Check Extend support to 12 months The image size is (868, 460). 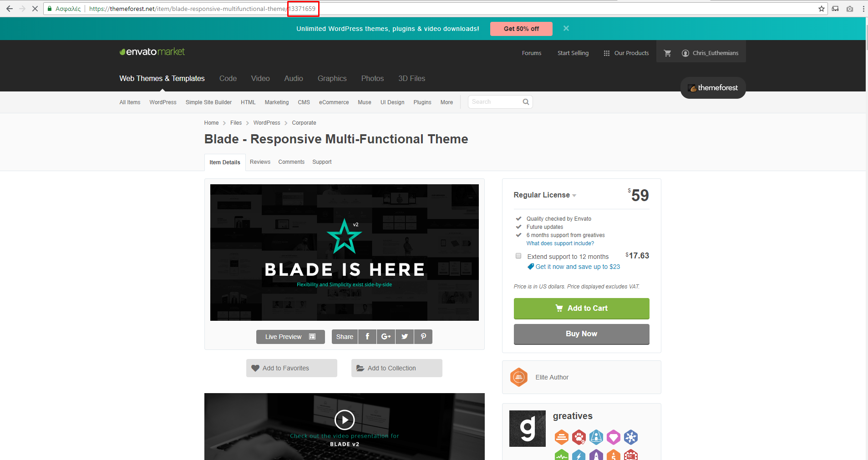click(518, 256)
